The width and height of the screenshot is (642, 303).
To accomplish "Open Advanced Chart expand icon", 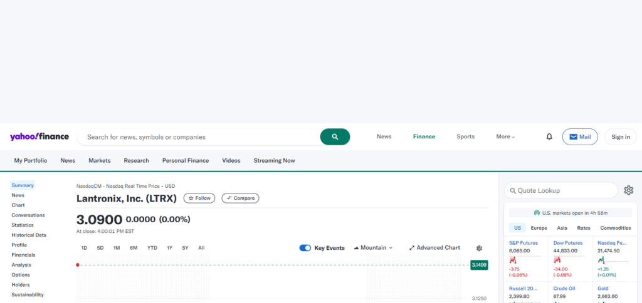I will (x=412, y=248).
